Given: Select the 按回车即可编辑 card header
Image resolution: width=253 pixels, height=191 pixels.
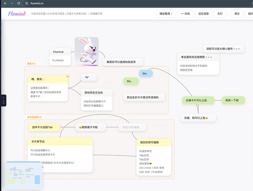Looking at the screenshot, I should pyautogui.click(x=154, y=142).
